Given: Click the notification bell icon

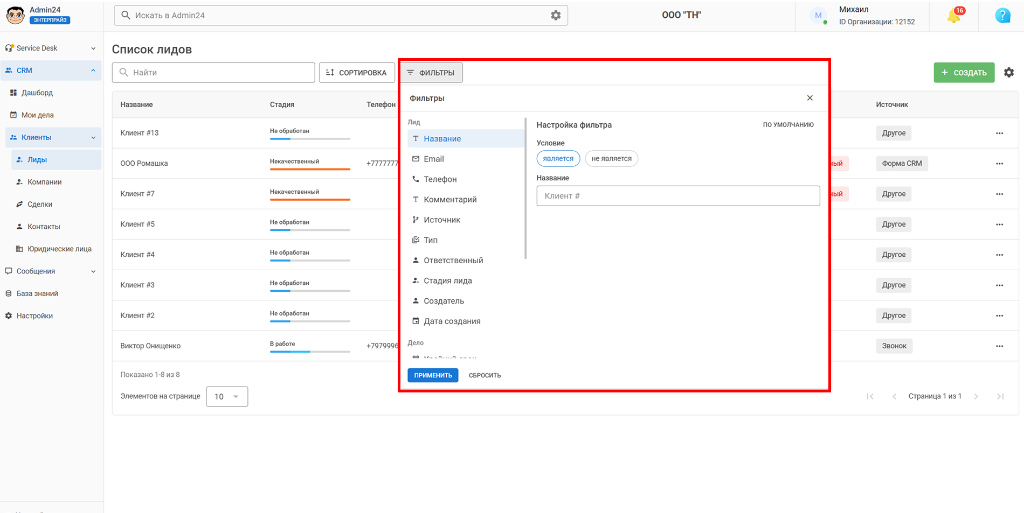Looking at the screenshot, I should [x=953, y=16].
